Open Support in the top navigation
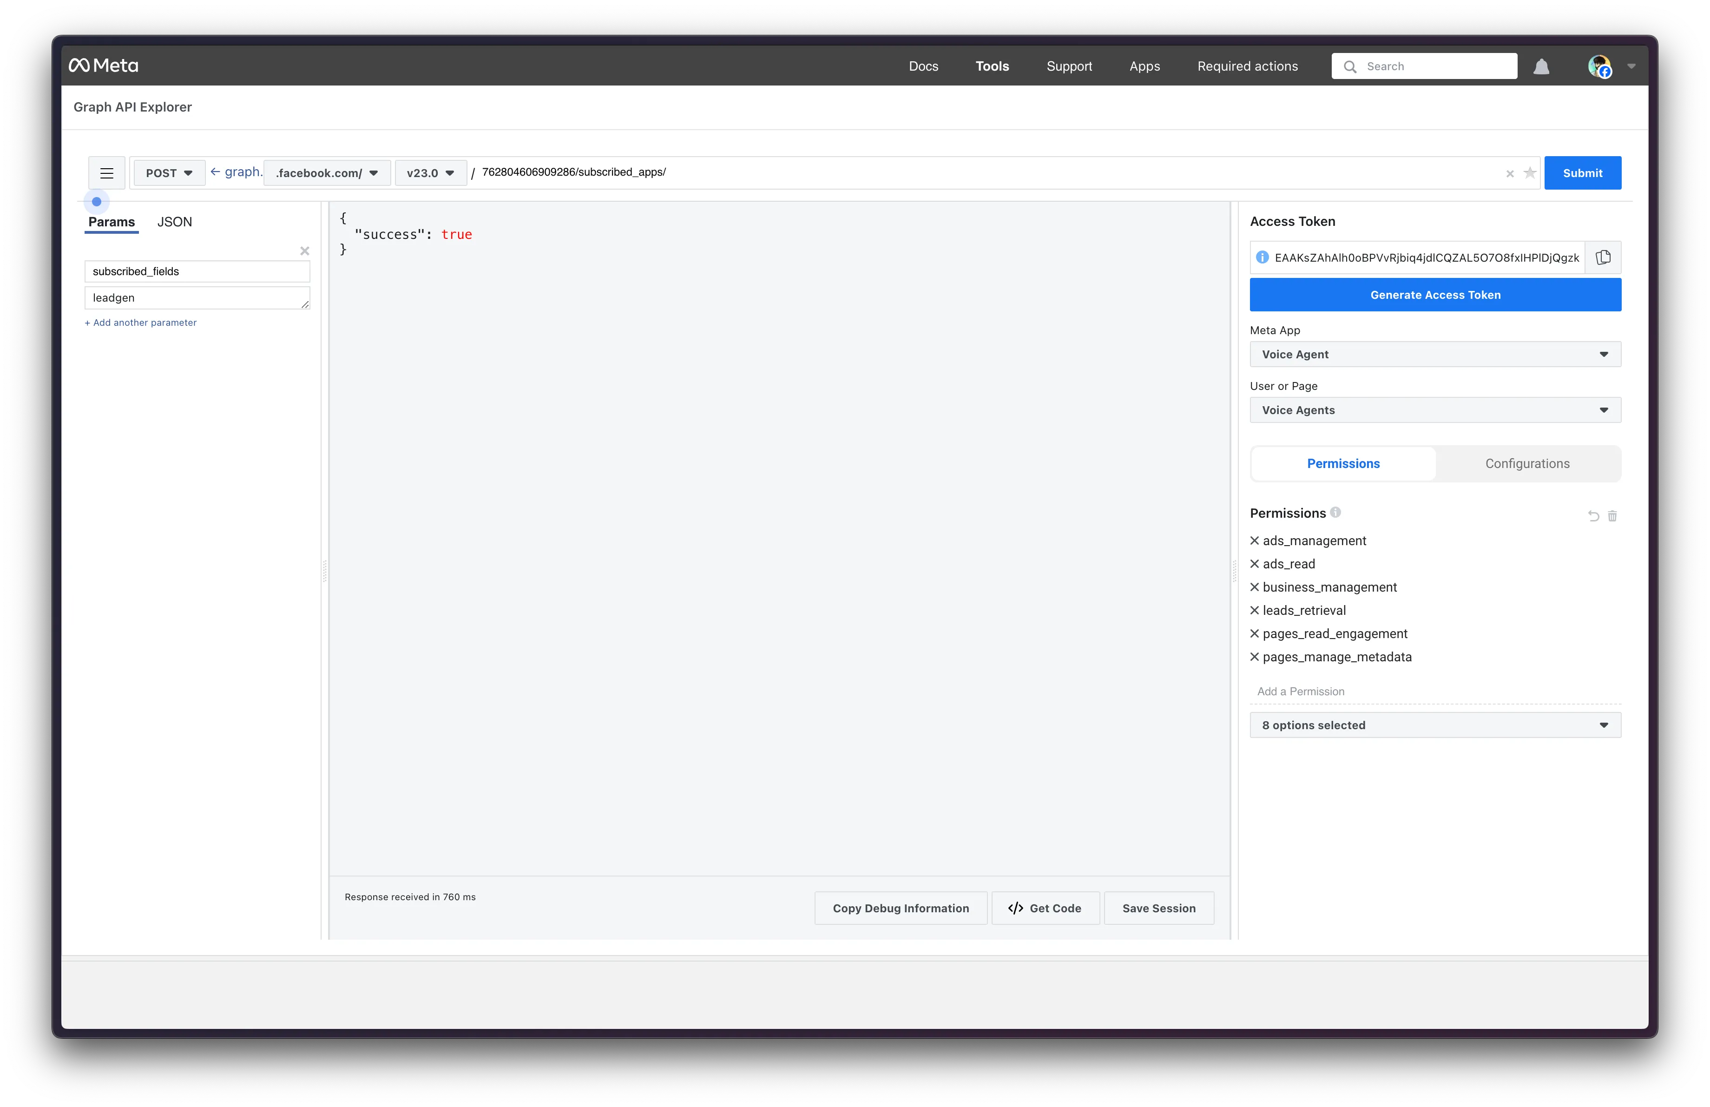Viewport: 1710px width, 1107px height. (x=1069, y=66)
